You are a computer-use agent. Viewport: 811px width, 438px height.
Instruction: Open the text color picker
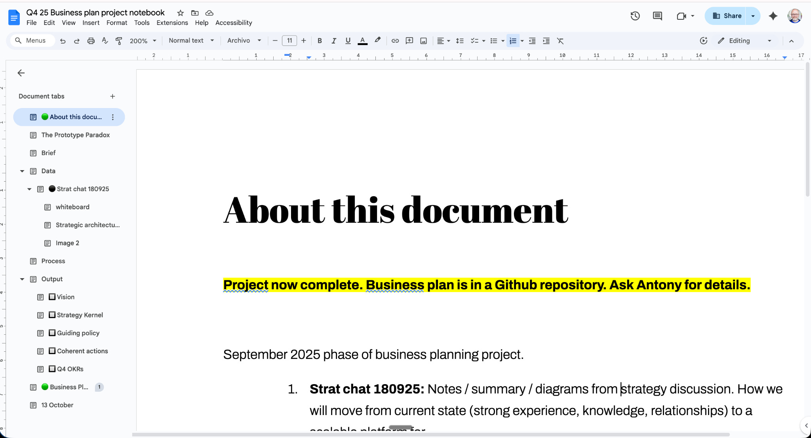coord(362,41)
